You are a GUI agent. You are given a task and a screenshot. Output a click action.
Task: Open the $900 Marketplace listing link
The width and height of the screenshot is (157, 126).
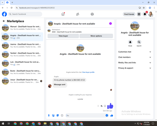click(x=67, y=32)
